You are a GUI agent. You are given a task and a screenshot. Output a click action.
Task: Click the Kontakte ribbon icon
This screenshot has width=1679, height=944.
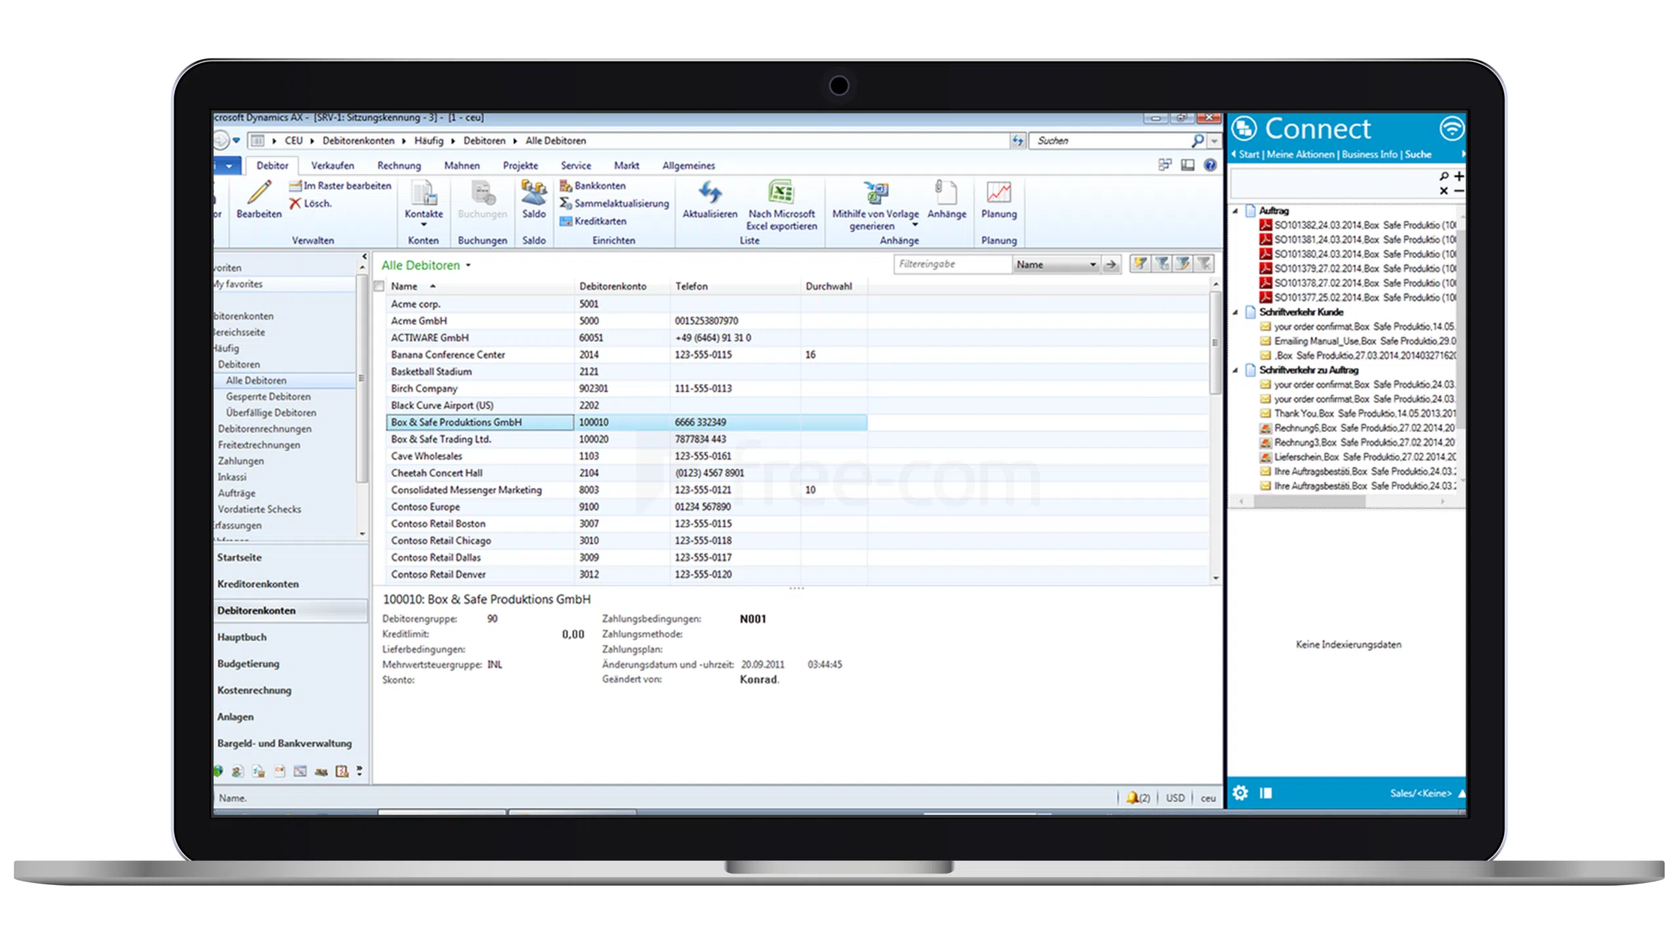tap(423, 193)
